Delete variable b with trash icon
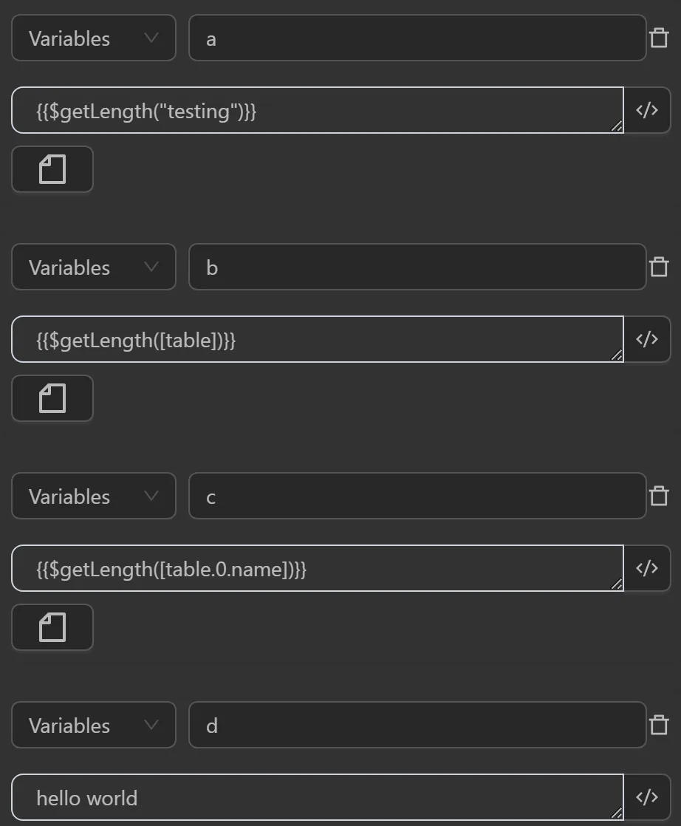The width and height of the screenshot is (681, 826). click(x=659, y=267)
